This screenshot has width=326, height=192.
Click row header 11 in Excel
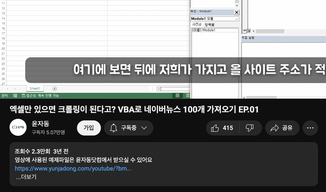point(3,3)
